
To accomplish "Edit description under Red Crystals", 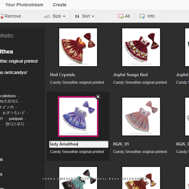I will pyautogui.click(x=77, y=83).
